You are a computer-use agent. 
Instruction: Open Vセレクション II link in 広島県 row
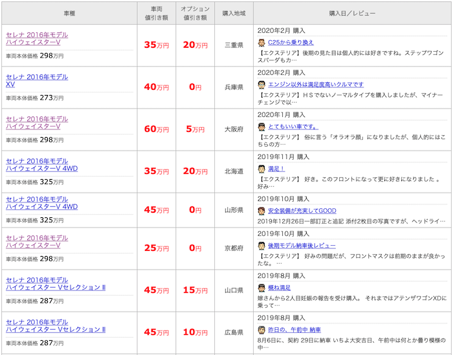click(56, 326)
